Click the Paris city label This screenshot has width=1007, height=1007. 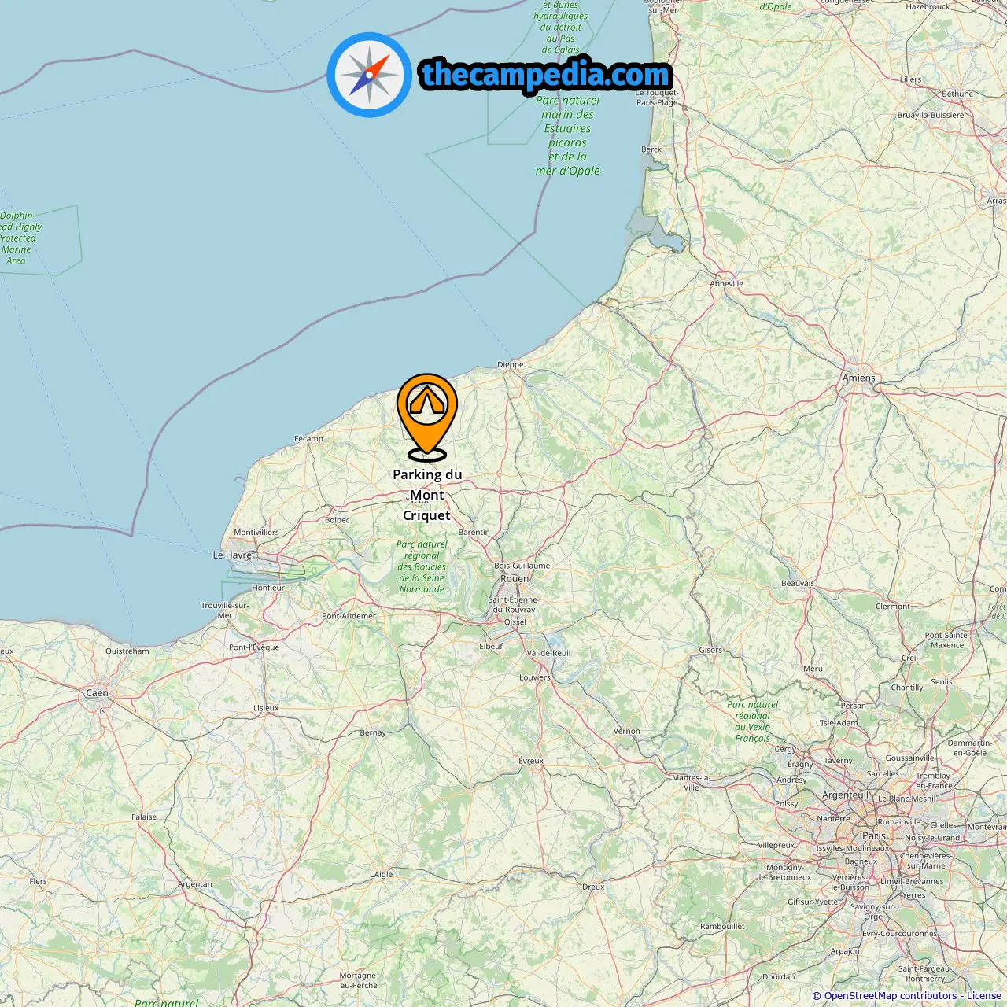click(x=874, y=835)
